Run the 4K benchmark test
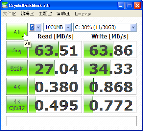Image resolution: width=143 pixels, height=131 pixels. 17,86
